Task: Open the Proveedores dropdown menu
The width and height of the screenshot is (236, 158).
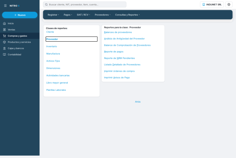Action: [102, 15]
